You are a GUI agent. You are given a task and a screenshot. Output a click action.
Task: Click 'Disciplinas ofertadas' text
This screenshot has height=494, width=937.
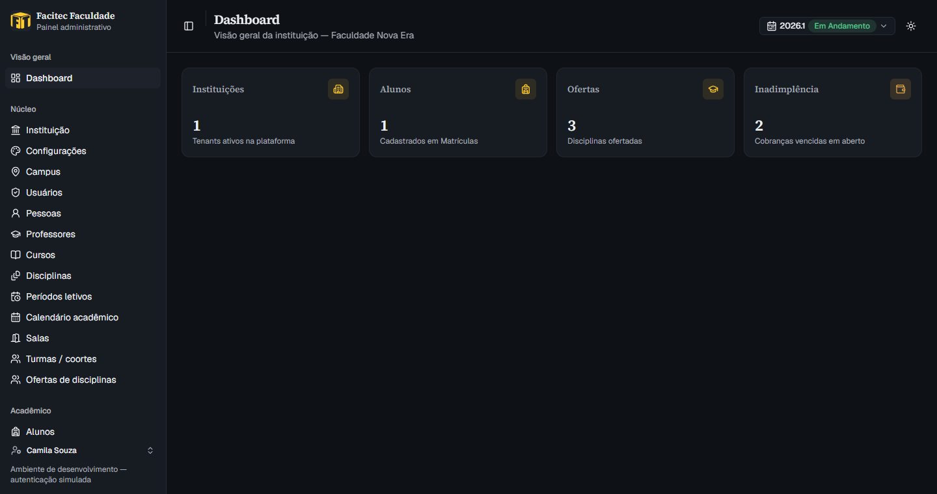(604, 141)
